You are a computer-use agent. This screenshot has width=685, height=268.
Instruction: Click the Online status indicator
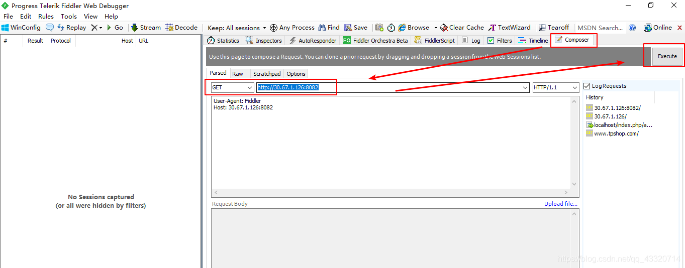point(658,28)
